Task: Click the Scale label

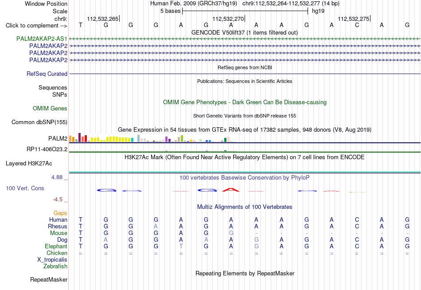Action: tap(60, 11)
